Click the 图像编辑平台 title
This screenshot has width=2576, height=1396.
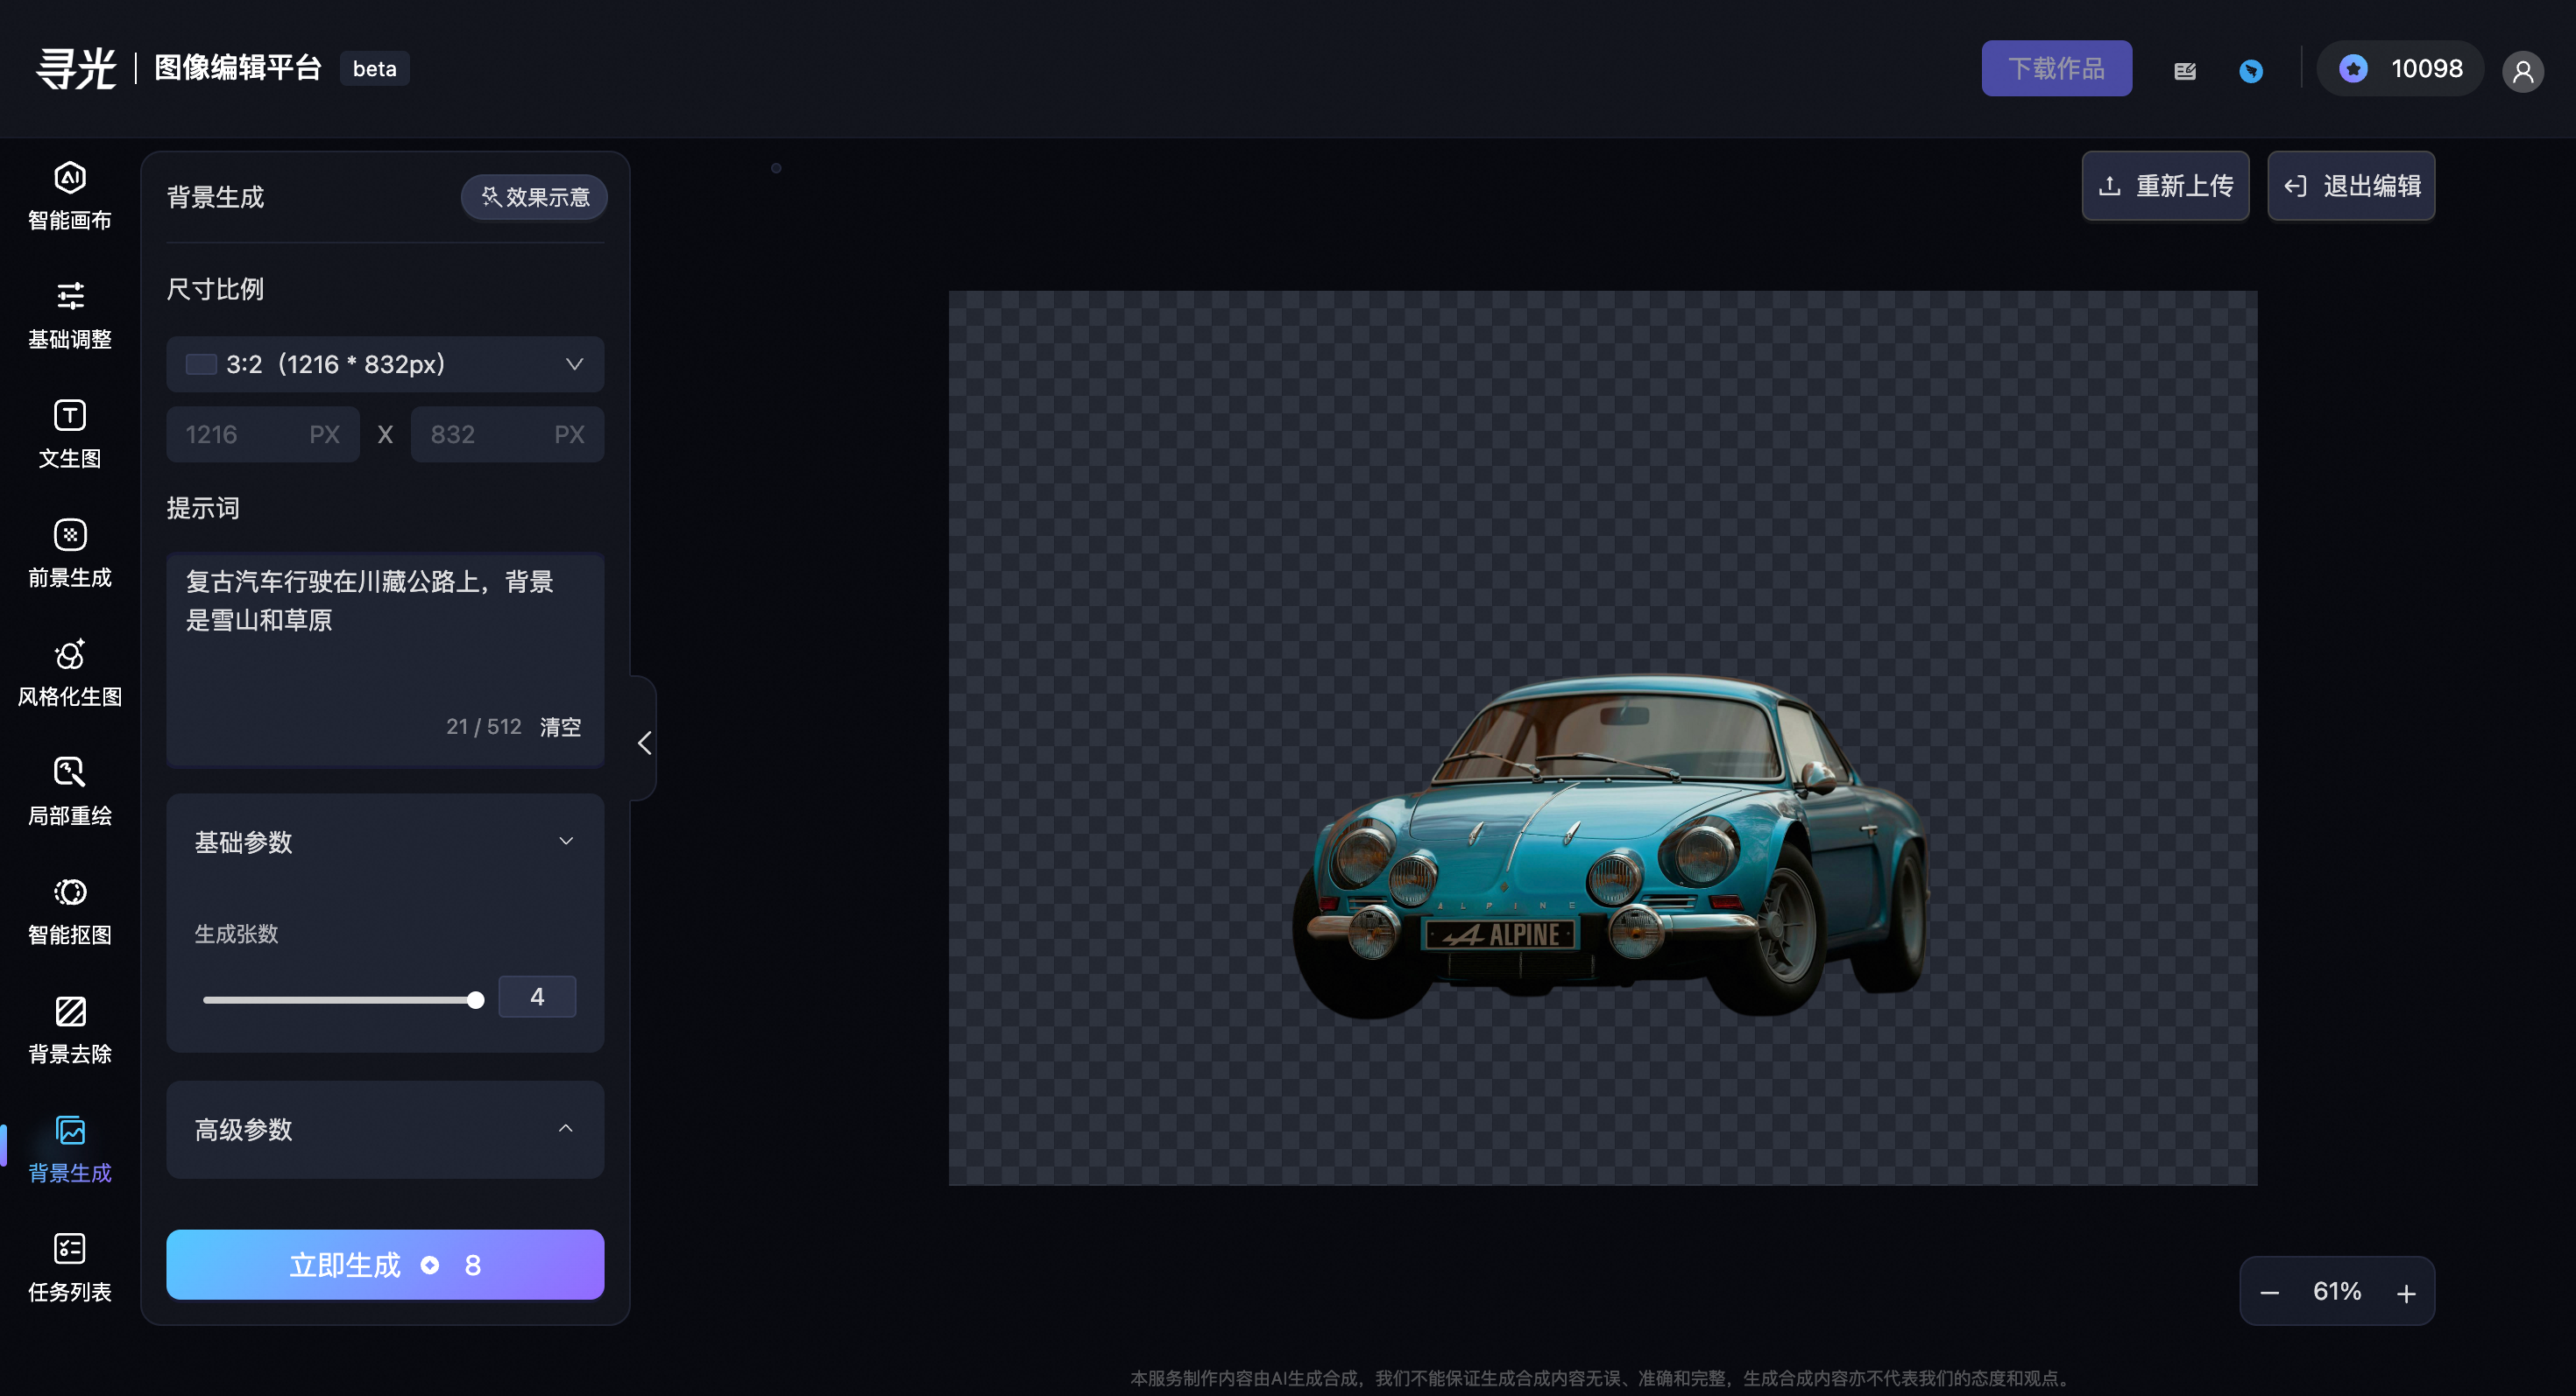point(238,67)
